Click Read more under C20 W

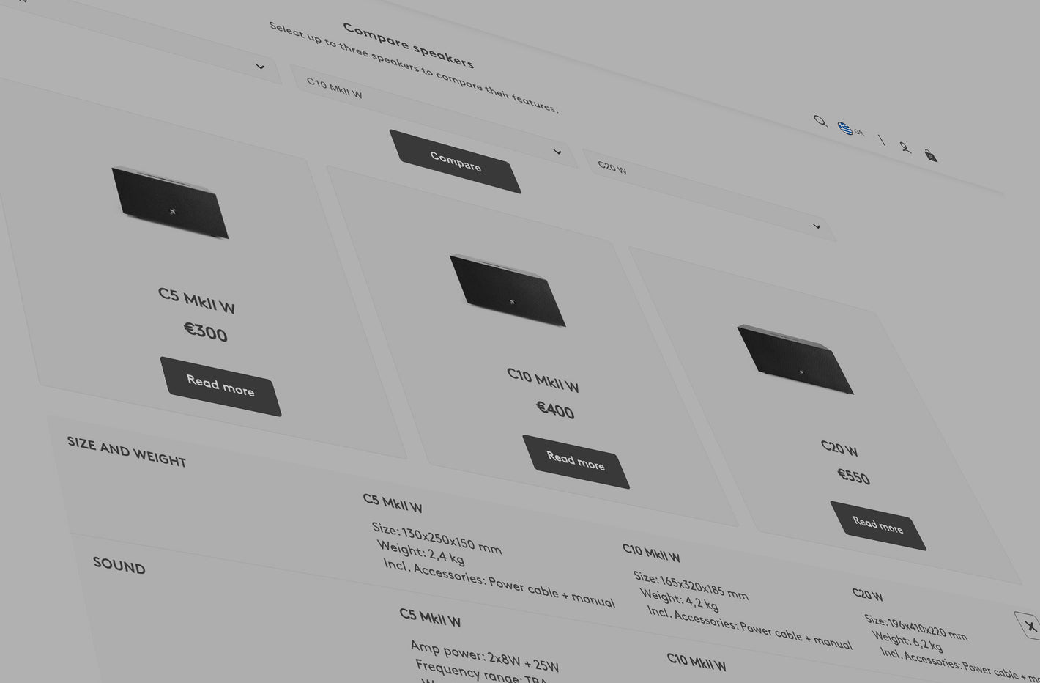877,525
